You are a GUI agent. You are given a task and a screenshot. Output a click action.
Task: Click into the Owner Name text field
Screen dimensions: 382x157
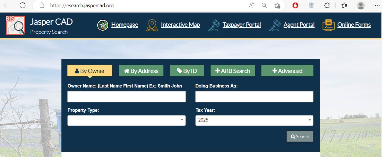[126, 97]
